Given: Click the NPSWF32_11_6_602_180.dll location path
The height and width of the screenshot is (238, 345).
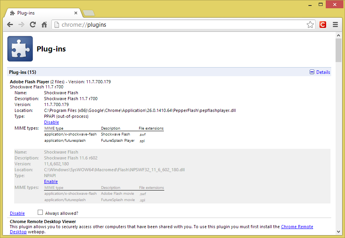Looking at the screenshot, I should [x=114, y=170].
